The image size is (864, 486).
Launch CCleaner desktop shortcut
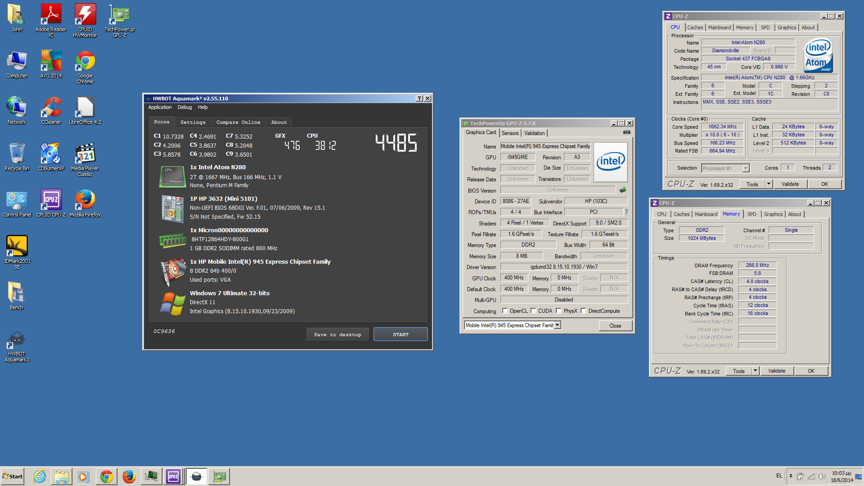[x=51, y=111]
